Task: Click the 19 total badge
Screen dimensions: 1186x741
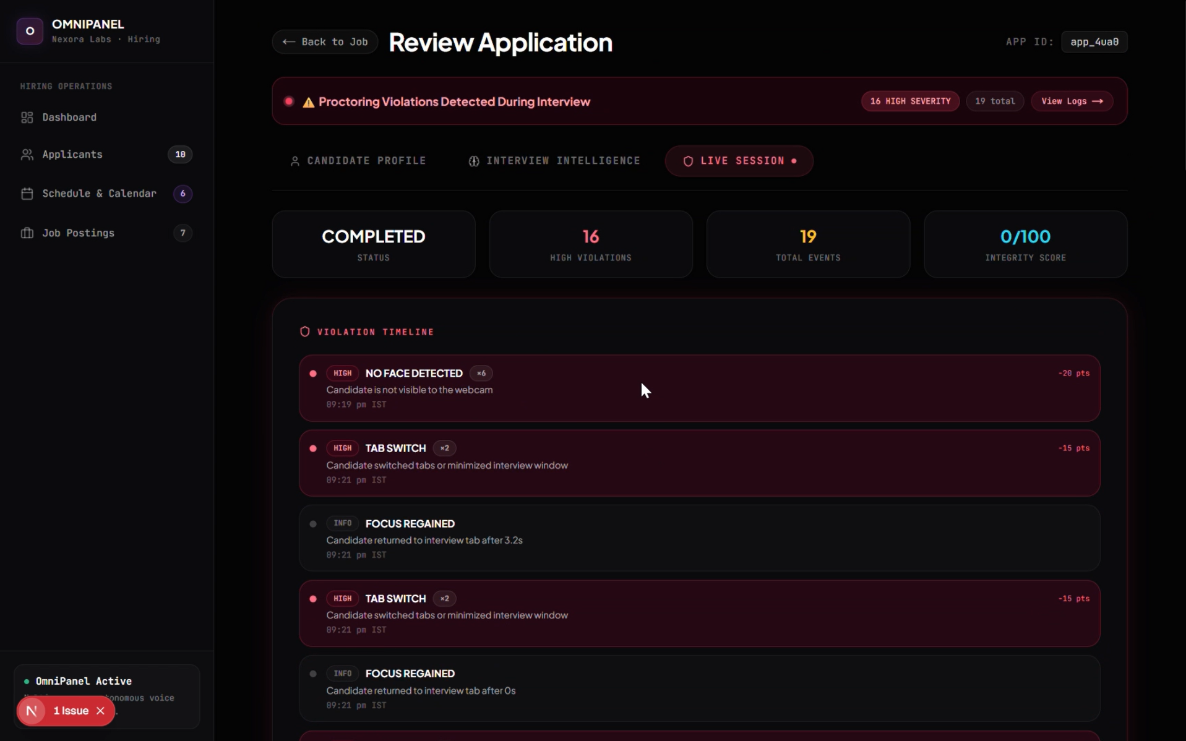Action: pos(995,101)
